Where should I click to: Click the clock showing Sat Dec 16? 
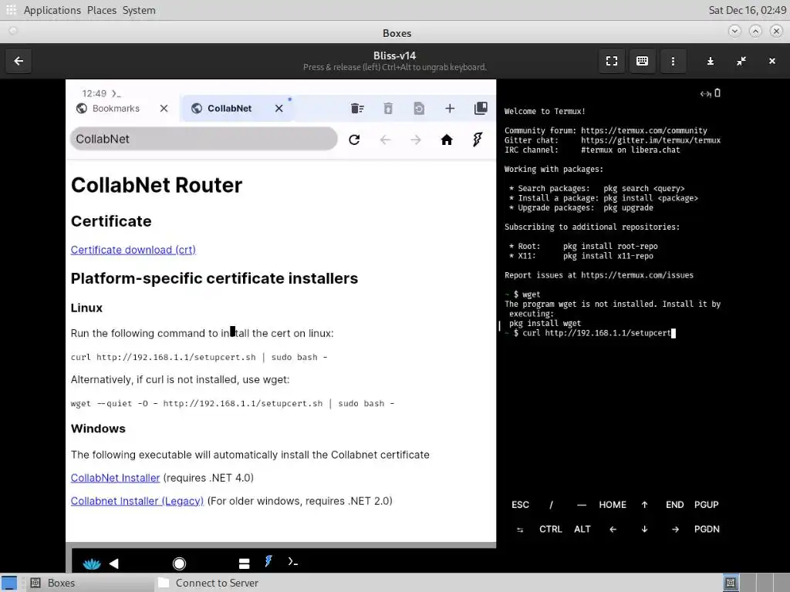click(x=747, y=10)
